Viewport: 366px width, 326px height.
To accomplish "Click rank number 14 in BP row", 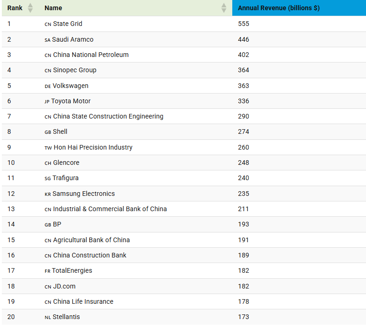I will tap(11, 224).
